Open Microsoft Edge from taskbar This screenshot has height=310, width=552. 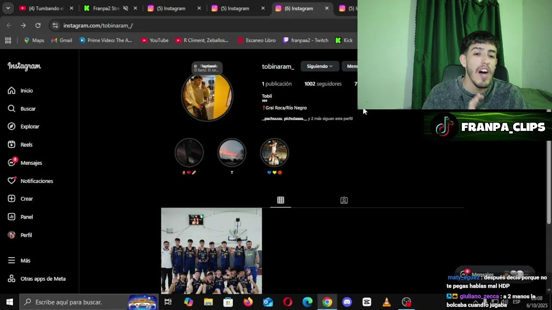[x=307, y=302]
